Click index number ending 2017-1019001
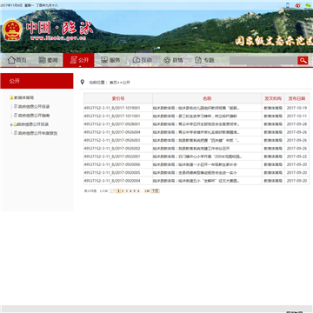The height and width of the screenshot is (313, 313). pyautogui.click(x=112, y=108)
